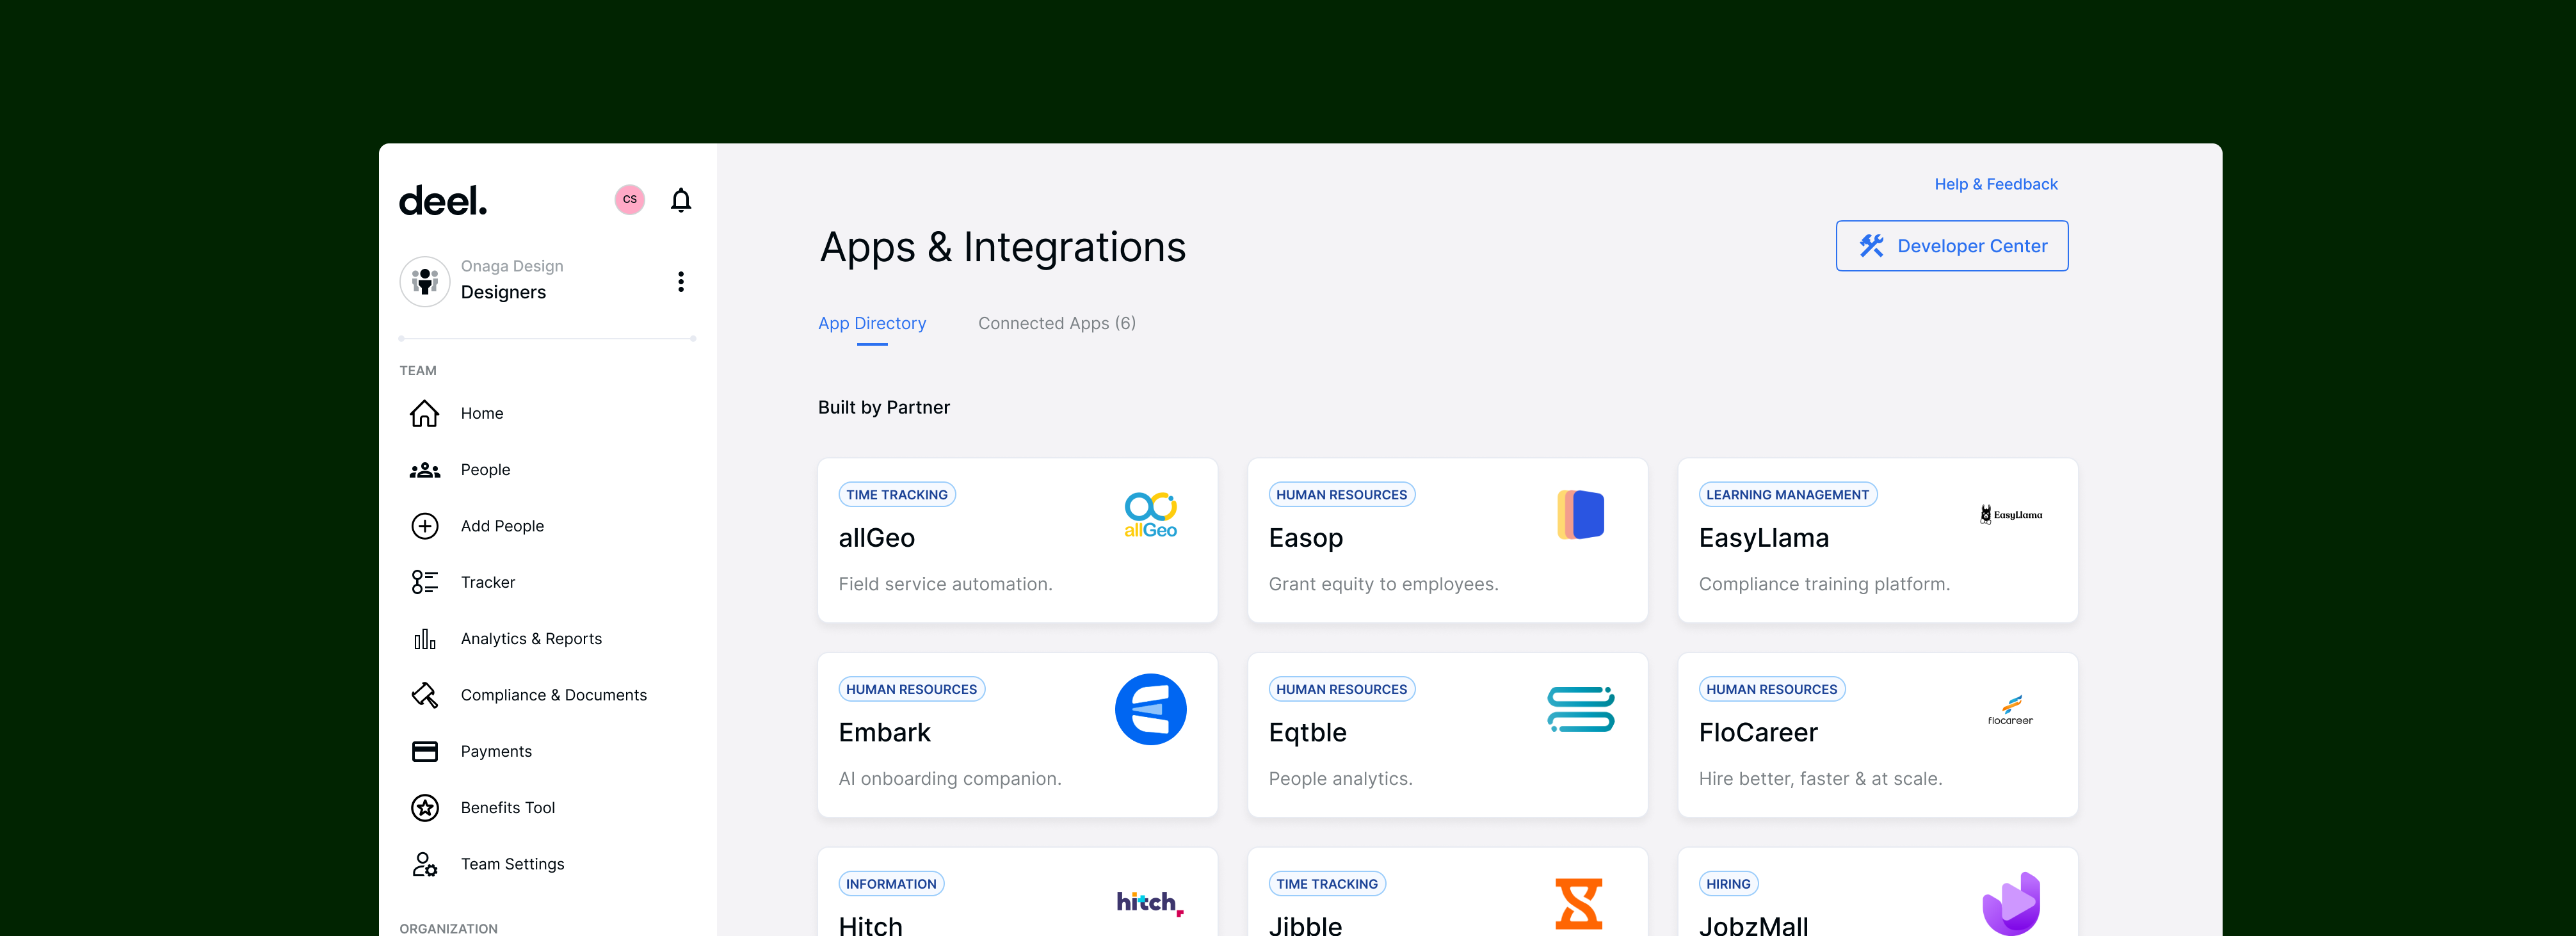Open Compliance & Documents label
This screenshot has height=936, width=2576.
[x=553, y=695]
